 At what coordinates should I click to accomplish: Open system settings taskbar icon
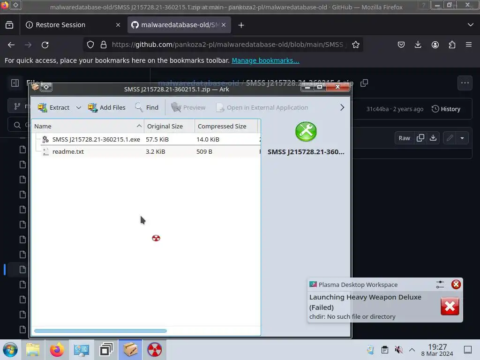click(x=82, y=350)
